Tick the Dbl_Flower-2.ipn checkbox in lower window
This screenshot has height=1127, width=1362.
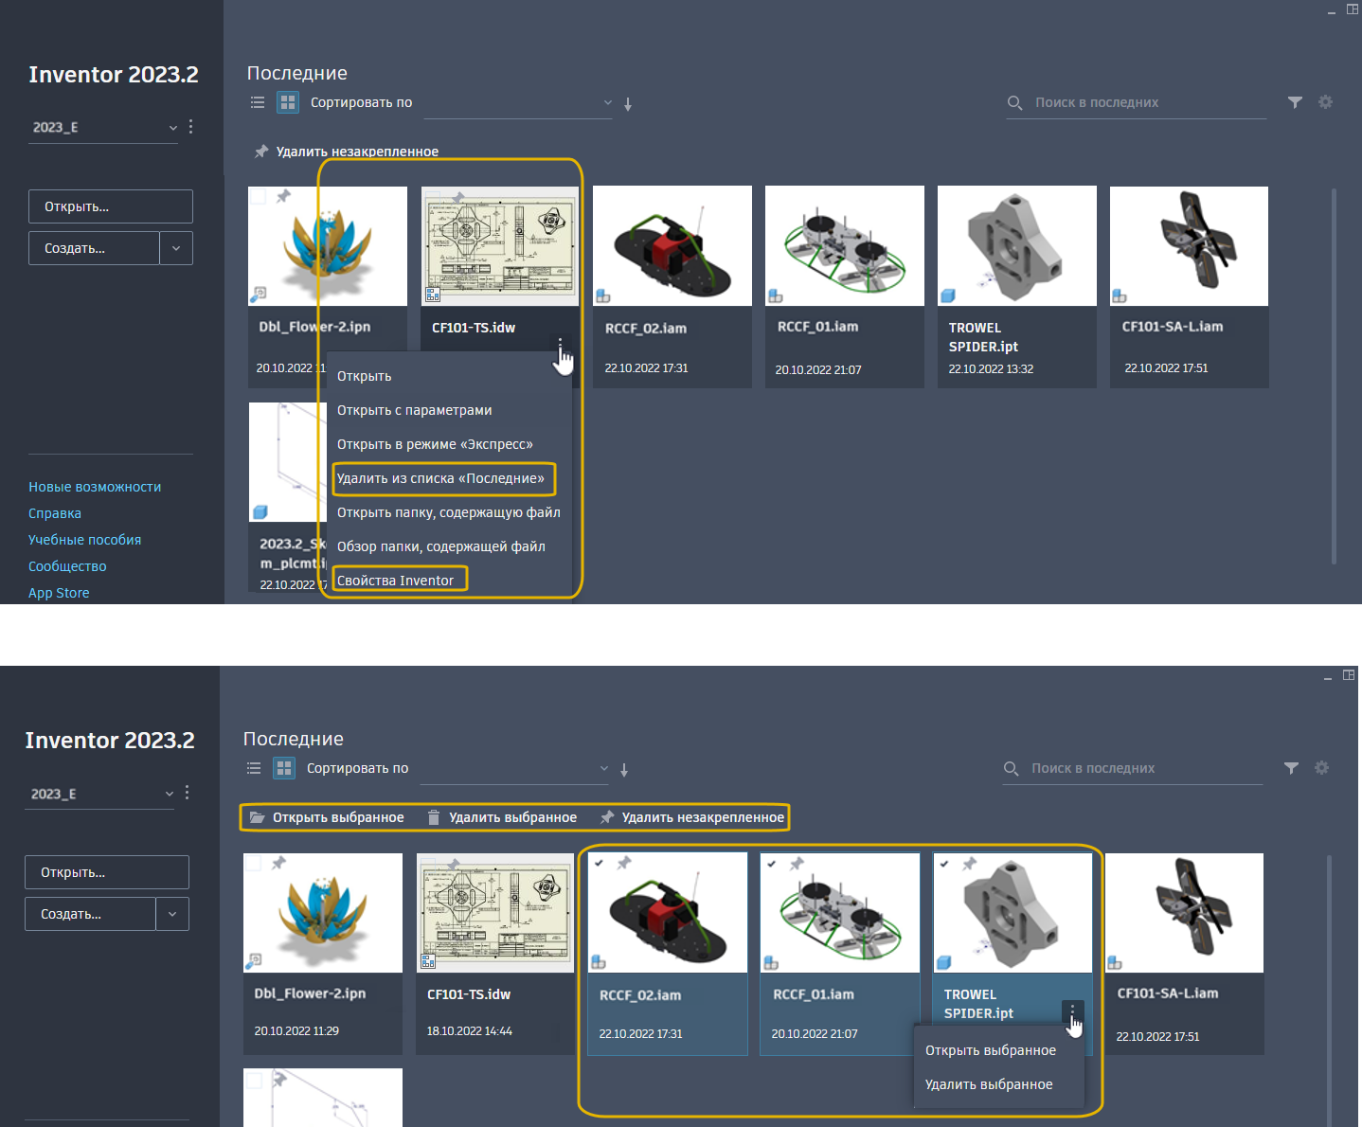coord(253,863)
